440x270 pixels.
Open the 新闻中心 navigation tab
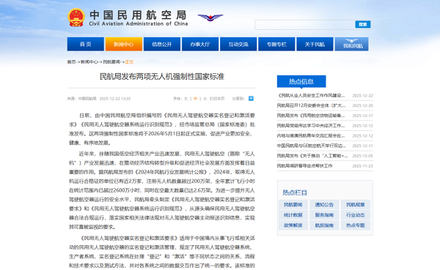124,44
